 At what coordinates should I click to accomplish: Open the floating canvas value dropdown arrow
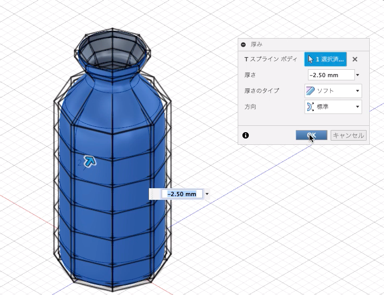207,194
